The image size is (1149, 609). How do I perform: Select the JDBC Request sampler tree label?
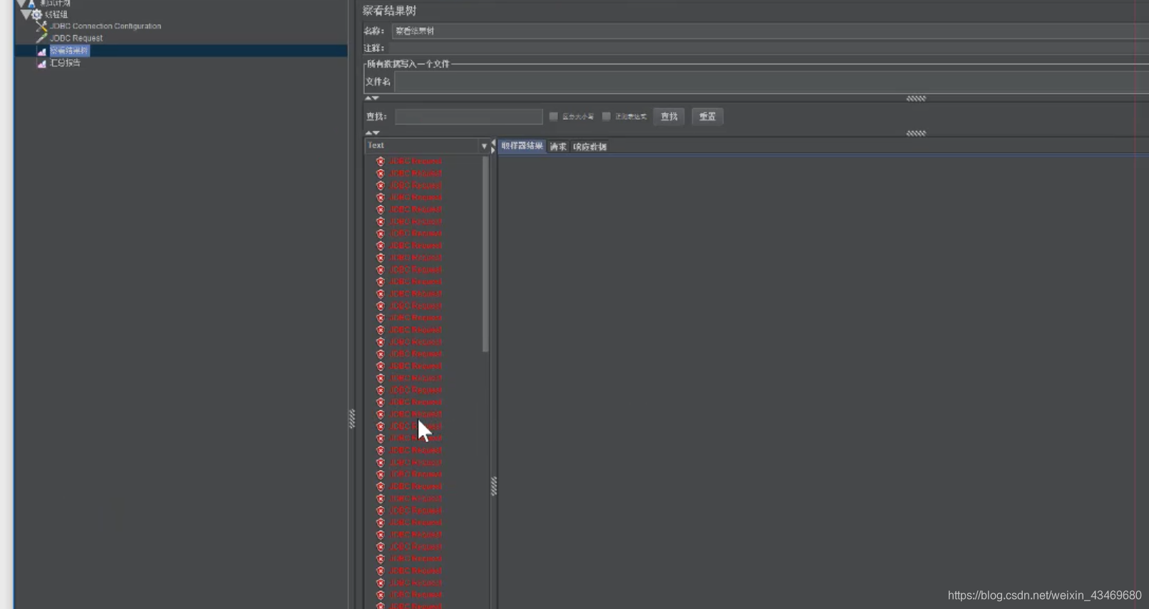[x=76, y=39]
